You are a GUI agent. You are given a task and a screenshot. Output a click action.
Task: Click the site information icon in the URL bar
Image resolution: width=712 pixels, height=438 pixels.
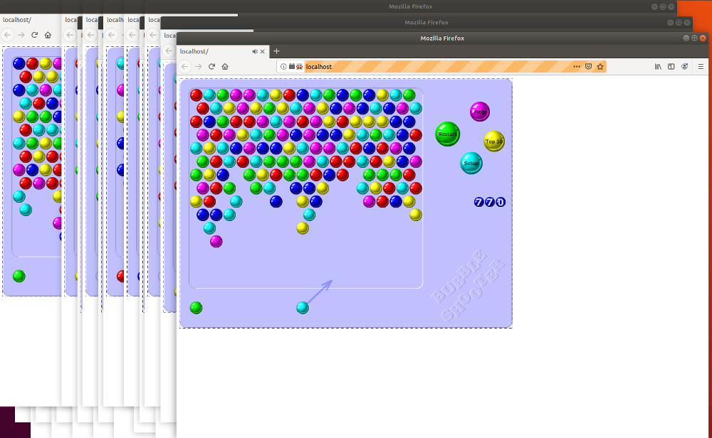click(283, 66)
